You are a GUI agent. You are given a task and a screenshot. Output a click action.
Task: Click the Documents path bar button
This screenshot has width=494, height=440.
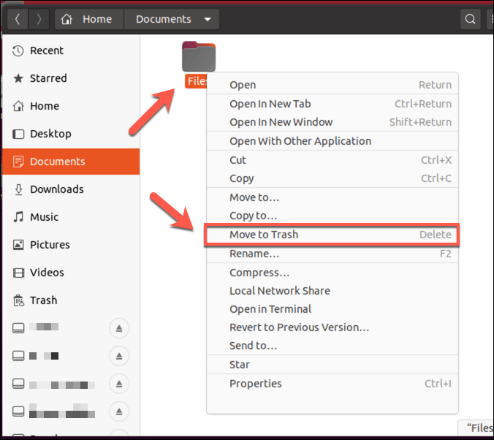(x=163, y=19)
